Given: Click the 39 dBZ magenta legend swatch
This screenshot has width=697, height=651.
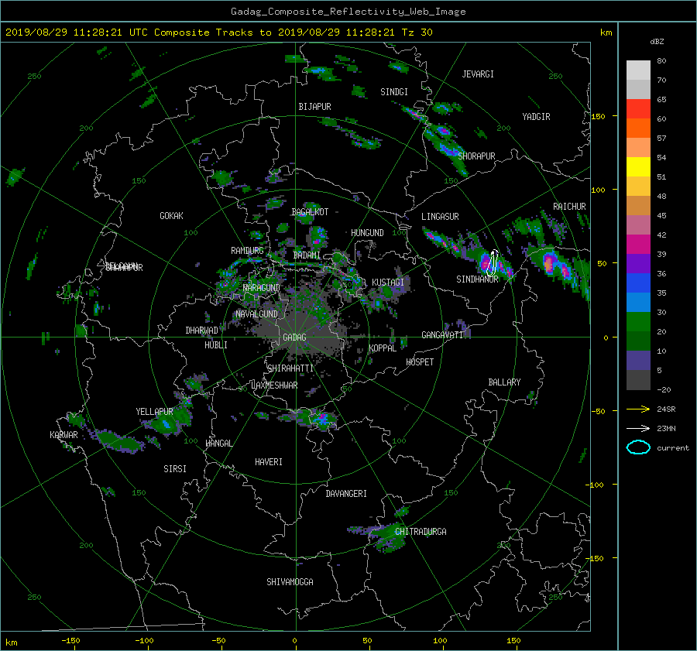Looking at the screenshot, I should tap(638, 245).
